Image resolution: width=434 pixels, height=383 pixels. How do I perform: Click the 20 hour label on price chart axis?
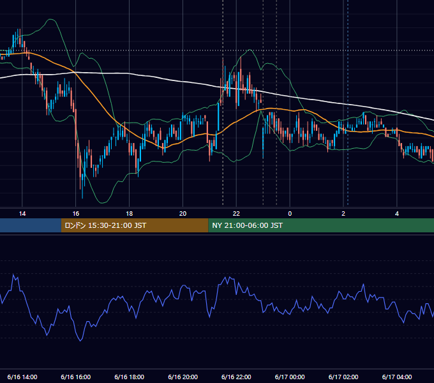click(x=183, y=214)
